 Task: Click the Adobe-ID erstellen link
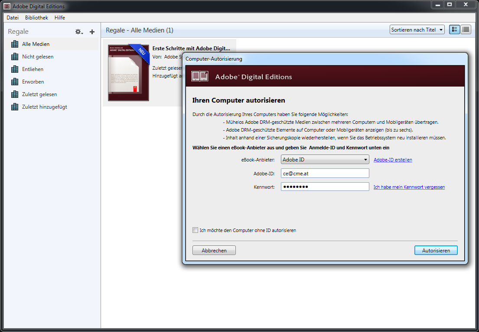[393, 160]
